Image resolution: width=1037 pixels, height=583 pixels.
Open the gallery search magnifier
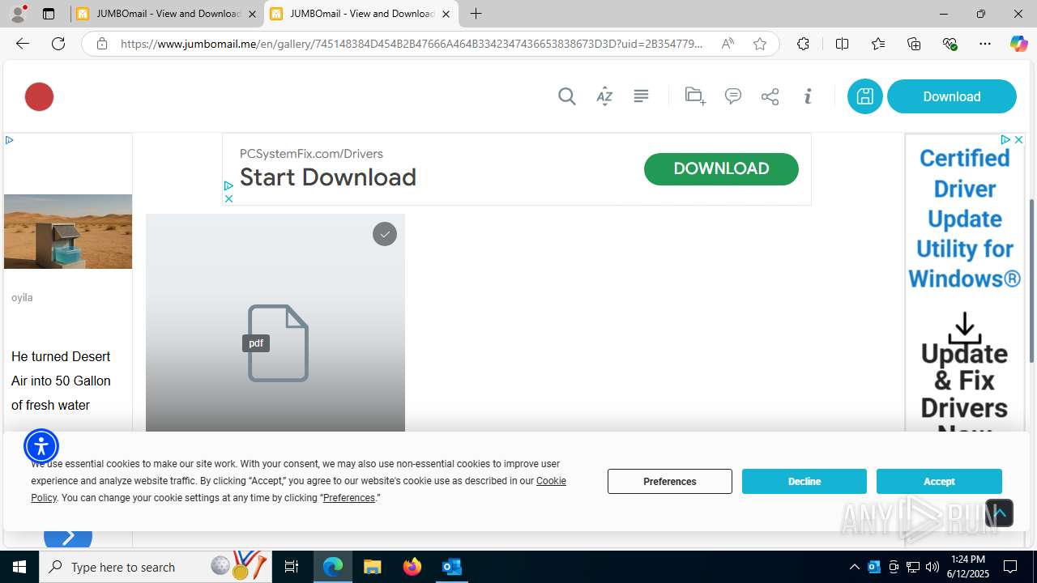coord(567,96)
